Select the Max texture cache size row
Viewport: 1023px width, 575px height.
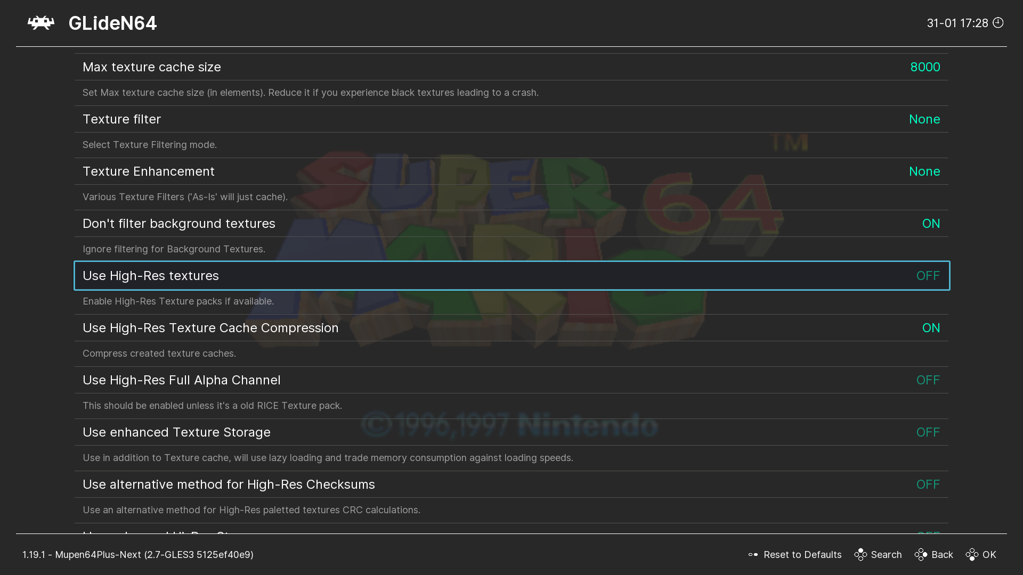(511, 67)
